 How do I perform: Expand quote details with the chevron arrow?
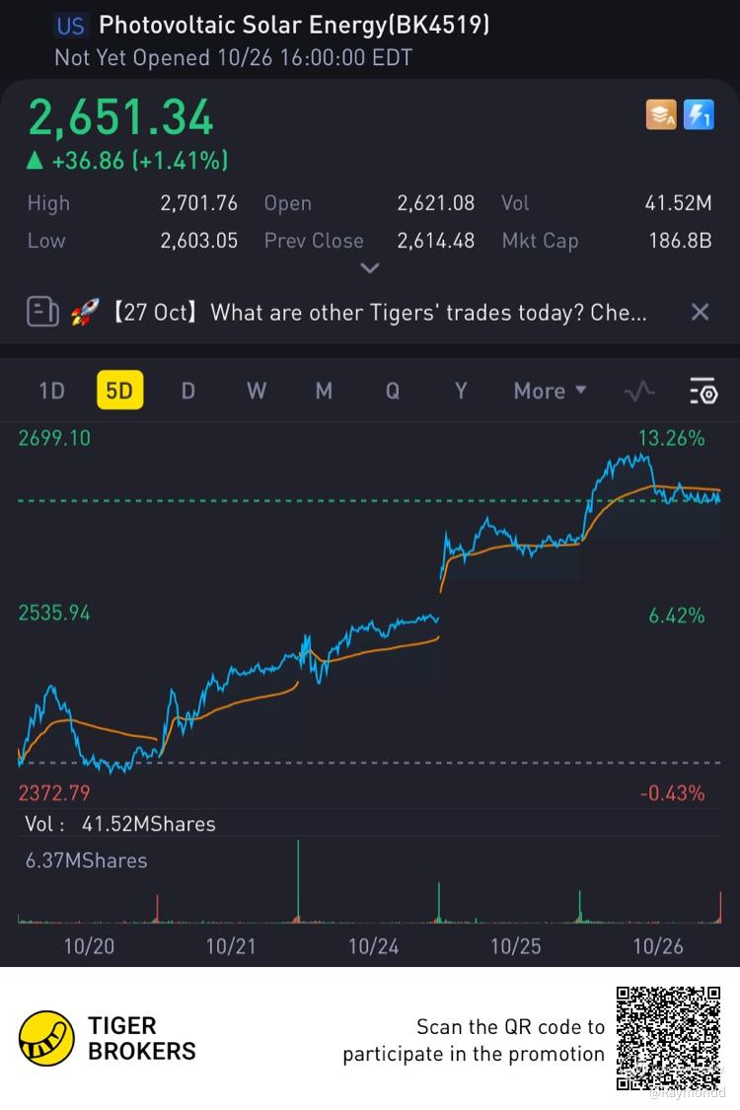tap(370, 268)
